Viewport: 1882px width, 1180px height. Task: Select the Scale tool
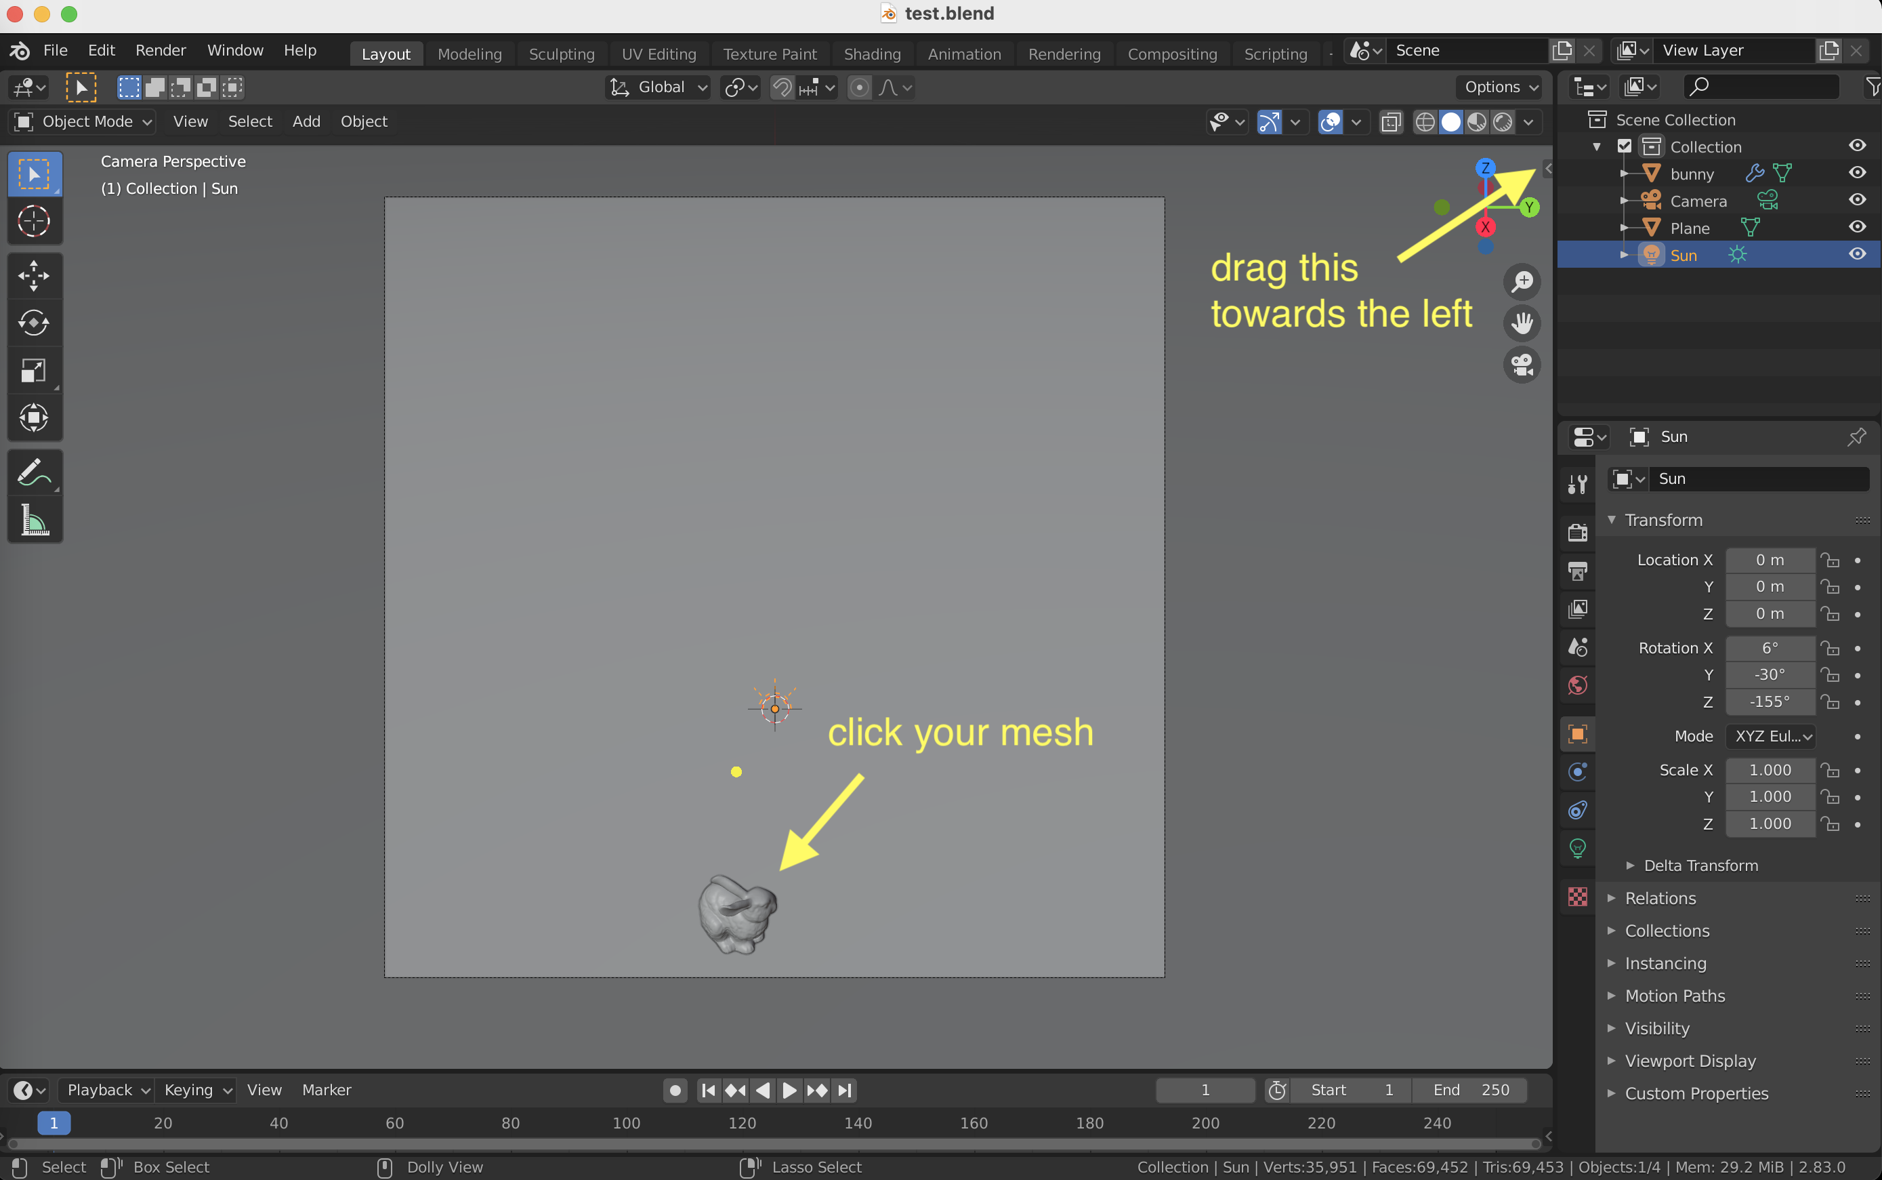(x=34, y=370)
